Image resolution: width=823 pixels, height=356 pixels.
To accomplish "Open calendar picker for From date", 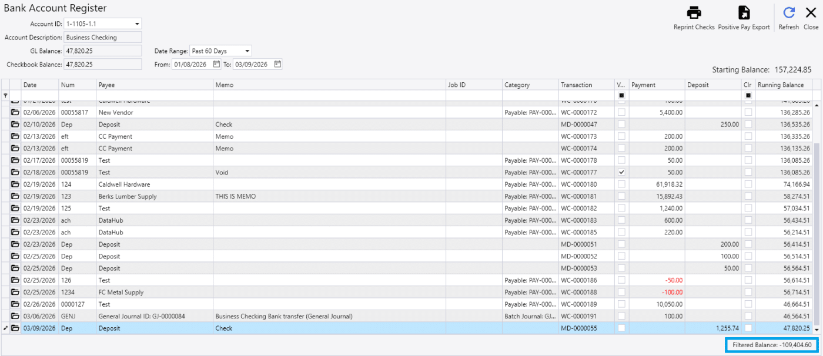I will (216, 64).
